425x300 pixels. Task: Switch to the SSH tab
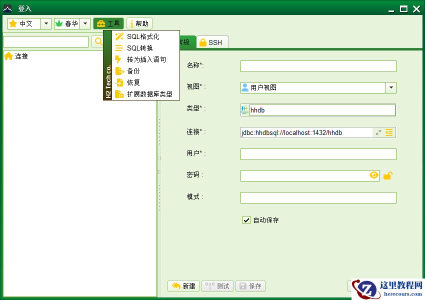[x=212, y=42]
